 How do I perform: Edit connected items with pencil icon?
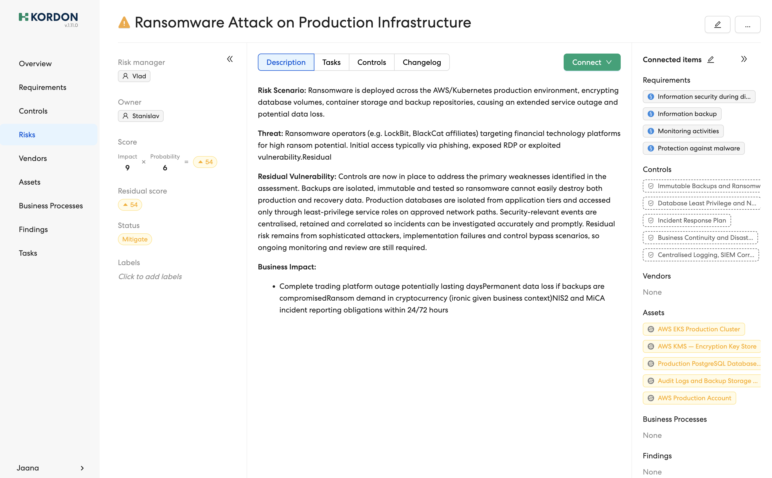coord(710,59)
